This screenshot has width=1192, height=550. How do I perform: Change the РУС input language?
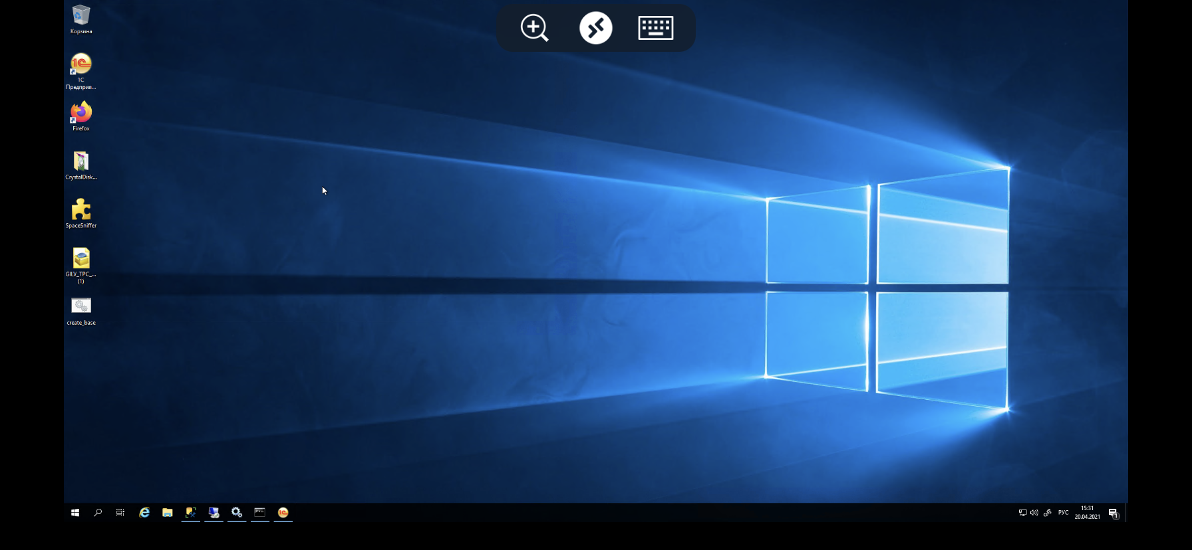pyautogui.click(x=1063, y=513)
